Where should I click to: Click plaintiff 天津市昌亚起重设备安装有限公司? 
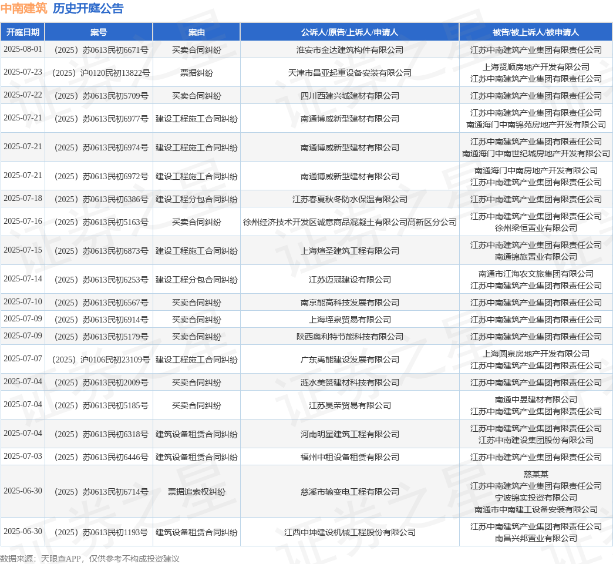click(349, 73)
